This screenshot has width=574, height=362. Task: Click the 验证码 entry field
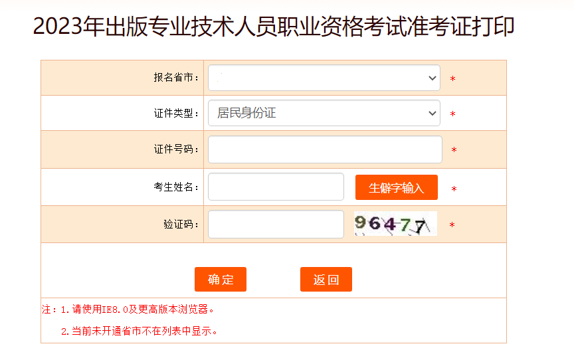(276, 225)
